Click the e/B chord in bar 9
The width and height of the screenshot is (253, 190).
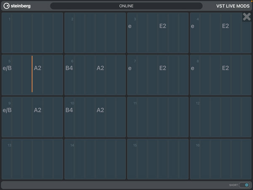pos(7,110)
